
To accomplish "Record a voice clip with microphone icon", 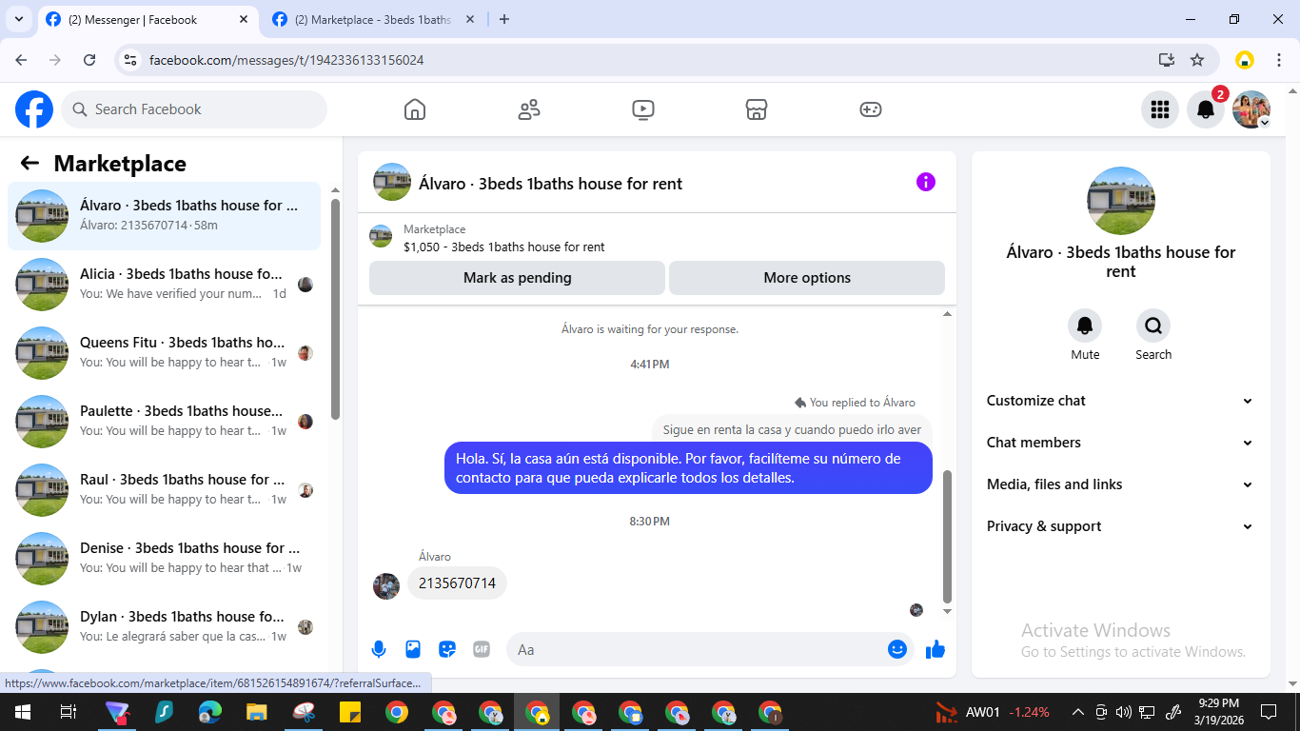I will click(379, 649).
